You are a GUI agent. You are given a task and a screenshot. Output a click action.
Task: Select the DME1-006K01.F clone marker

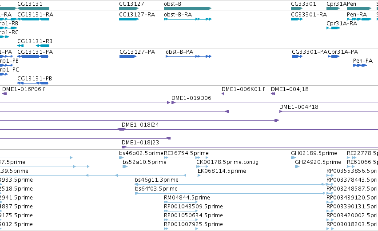tap(223, 94)
